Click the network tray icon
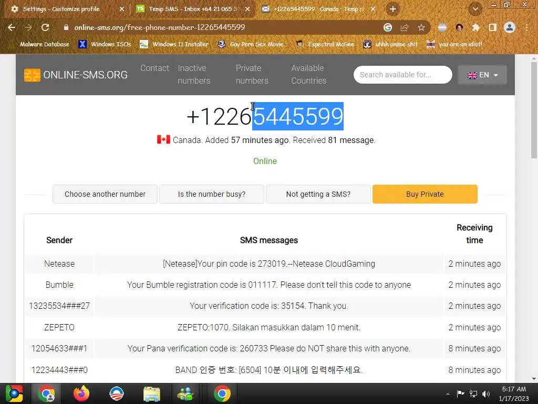The height and width of the screenshot is (404, 538). (473, 394)
